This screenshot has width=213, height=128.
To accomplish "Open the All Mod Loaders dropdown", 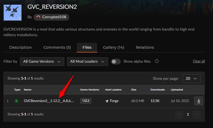I will click(88, 62).
